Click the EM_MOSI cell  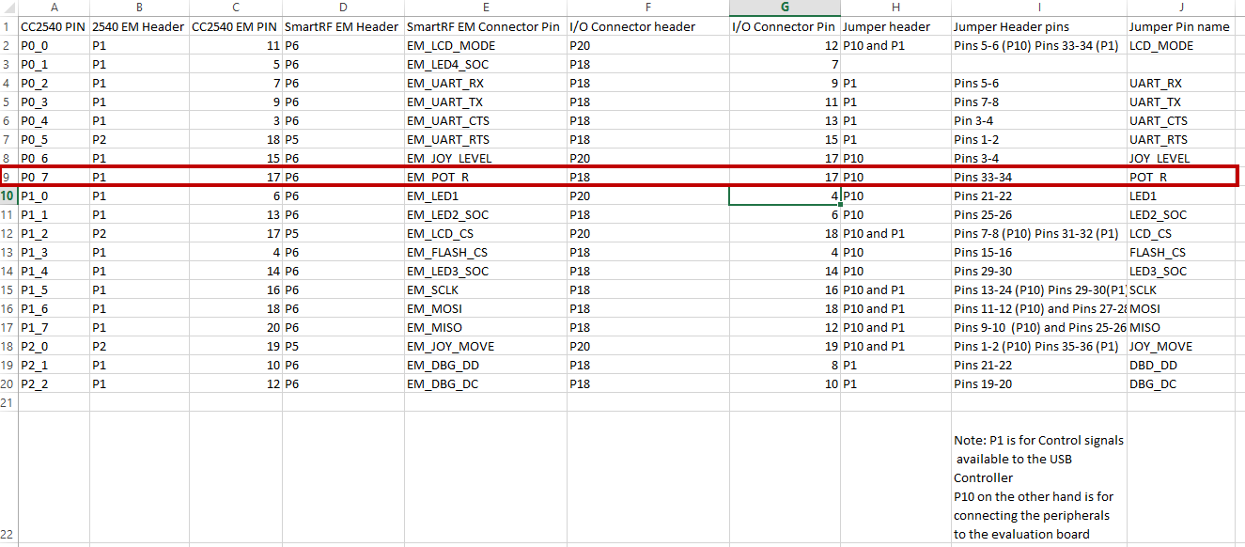(x=486, y=308)
